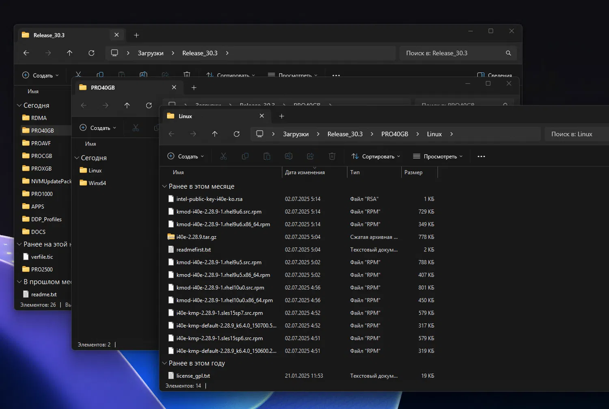Select the PRO40GB tab
Image resolution: width=609 pixels, height=409 pixels.
point(103,88)
